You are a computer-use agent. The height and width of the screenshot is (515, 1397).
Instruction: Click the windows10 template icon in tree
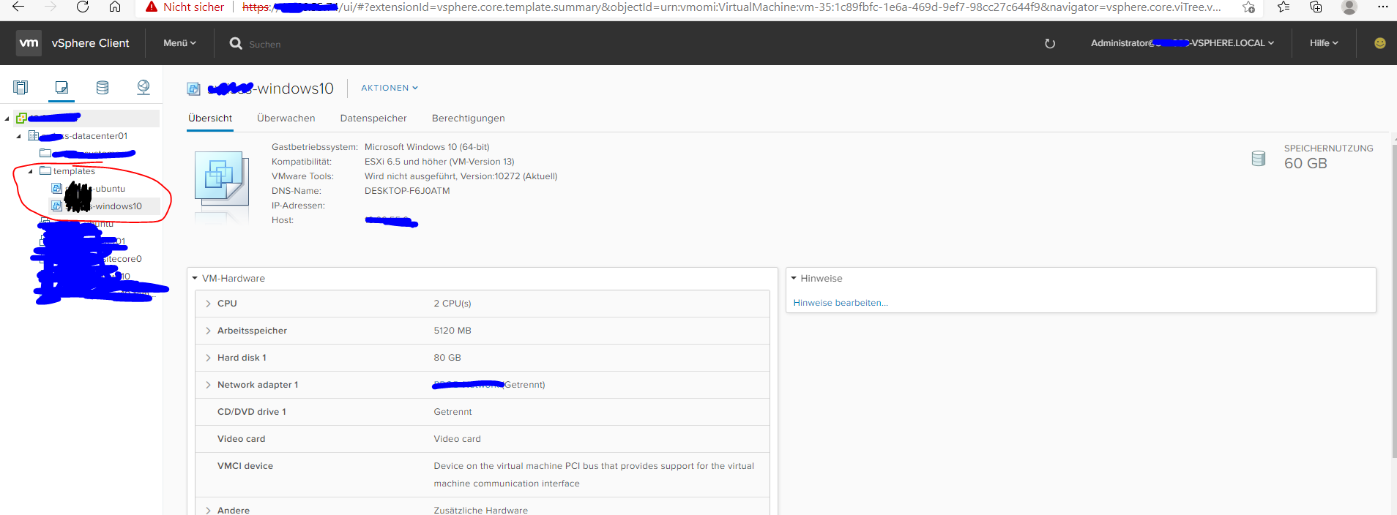coord(56,206)
